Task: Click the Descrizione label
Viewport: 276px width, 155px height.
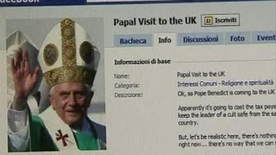Action: click(129, 95)
